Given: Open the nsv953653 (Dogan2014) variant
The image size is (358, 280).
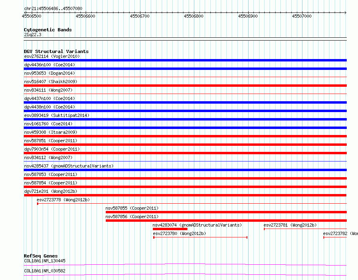Looking at the screenshot, I should (x=49, y=73).
